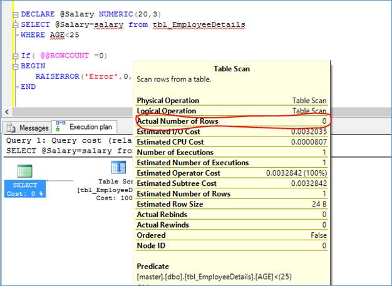This screenshot has height=286, width=392.
Task: Collapse the SELECT @Salary code block
Action: 16,25
